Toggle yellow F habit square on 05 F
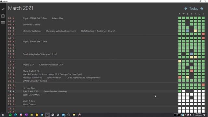Viewport: 208px width, 117px height. pyautogui.click(x=195, y=31)
